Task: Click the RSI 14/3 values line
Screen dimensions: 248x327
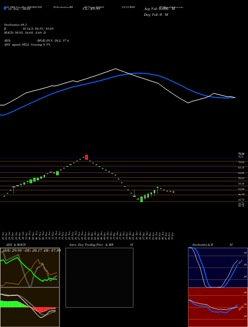Action: coord(29,29)
